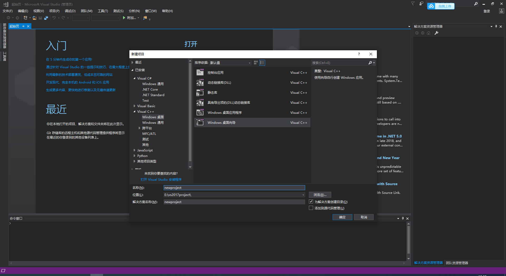
Task: Click the Baidu cloud upload icon
Action: coord(431,6)
